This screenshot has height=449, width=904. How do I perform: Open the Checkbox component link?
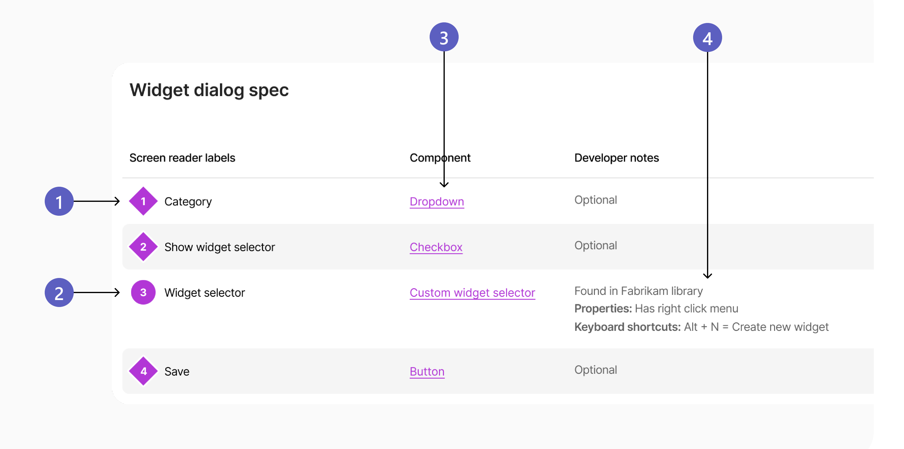click(x=436, y=247)
